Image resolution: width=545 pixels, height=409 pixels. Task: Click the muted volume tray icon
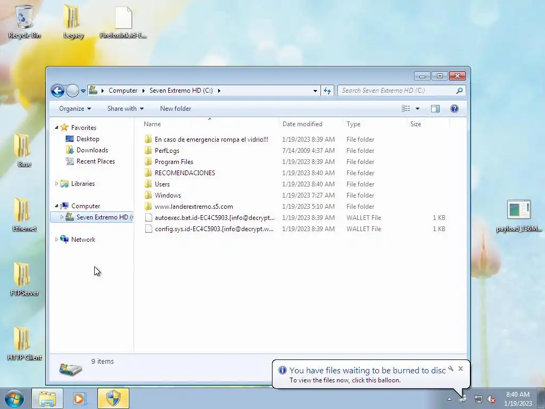(x=491, y=399)
